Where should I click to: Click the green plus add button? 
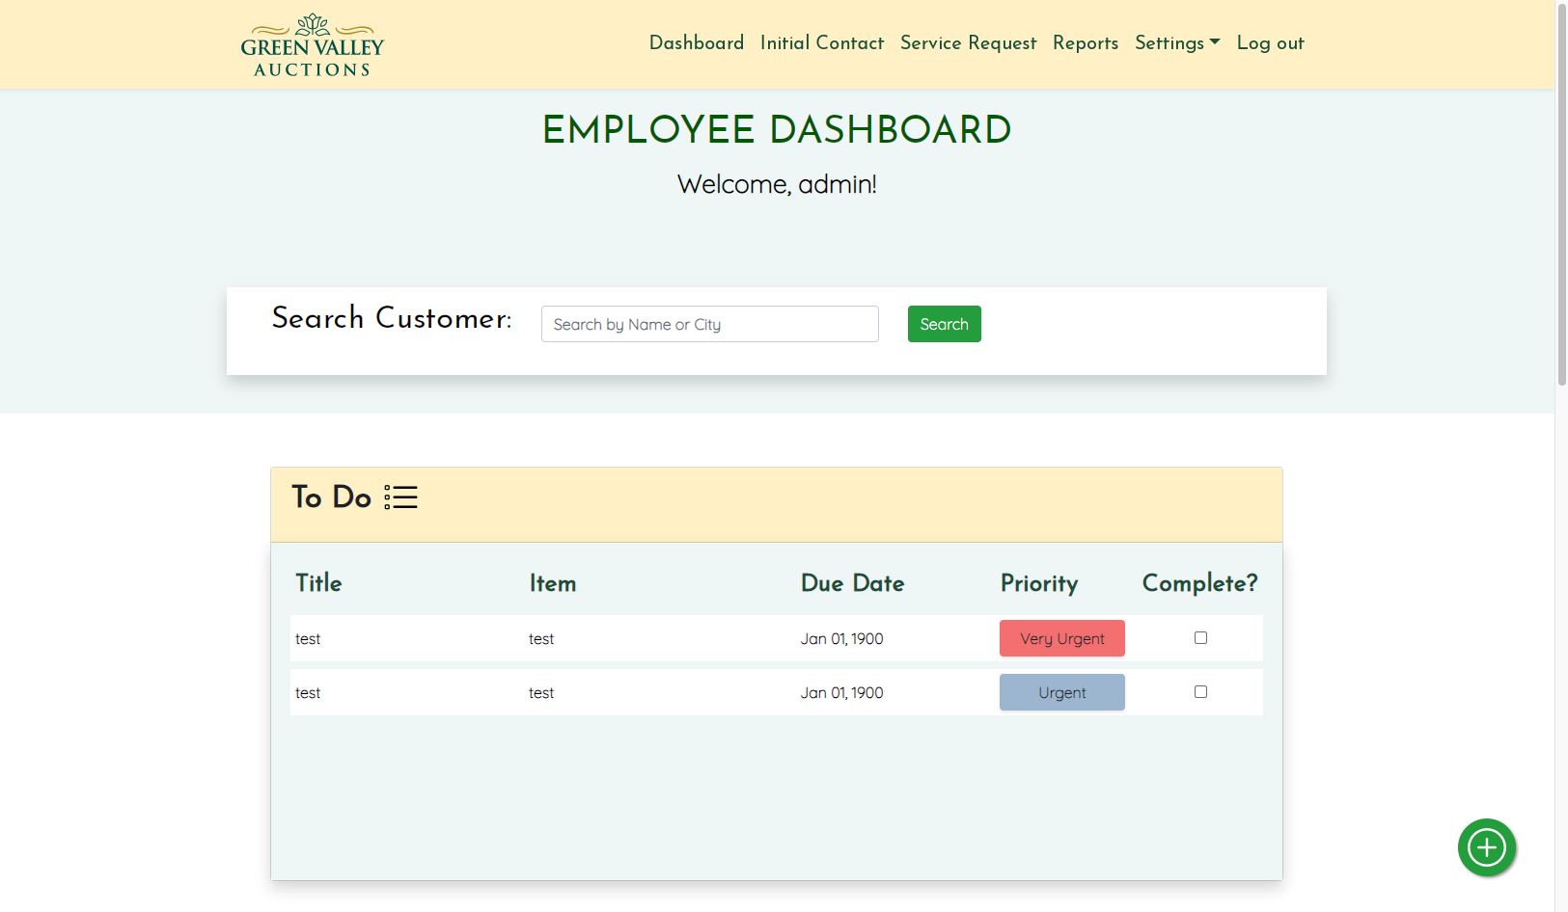(1486, 847)
